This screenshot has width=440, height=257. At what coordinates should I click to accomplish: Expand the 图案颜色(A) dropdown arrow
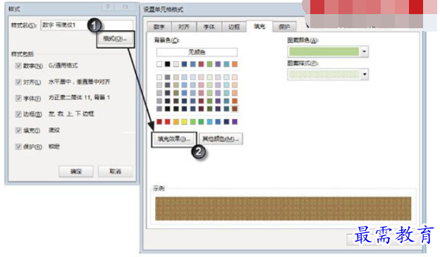click(365, 51)
